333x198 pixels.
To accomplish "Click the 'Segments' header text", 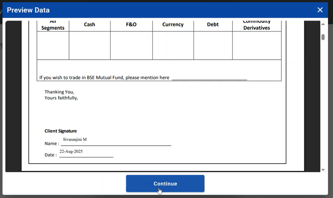I will click(x=53, y=28).
